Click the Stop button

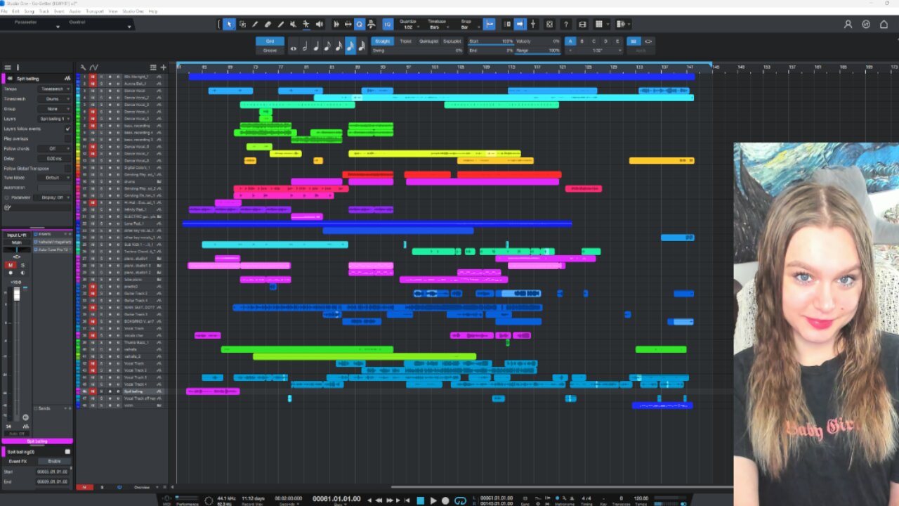click(x=421, y=500)
